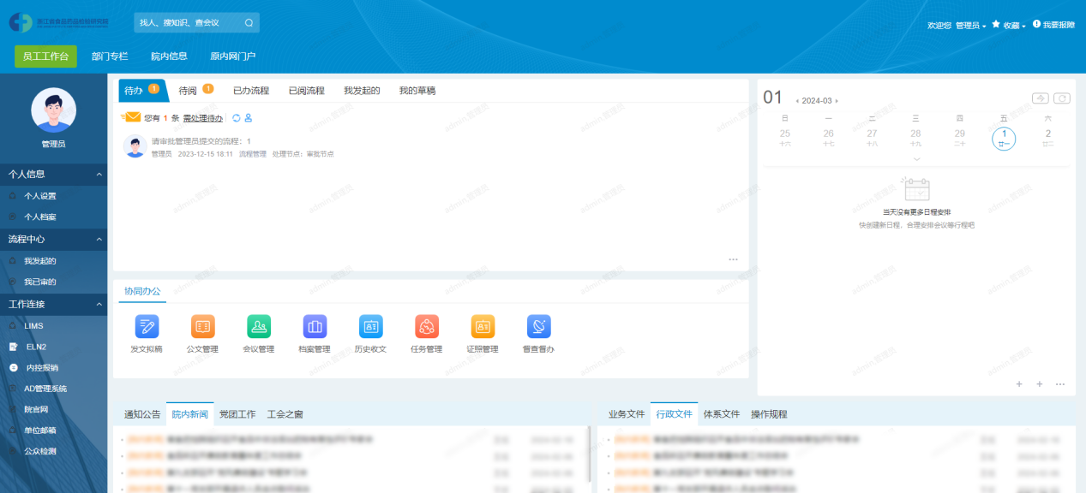Select the 部门专栏 menu item

[x=110, y=56]
